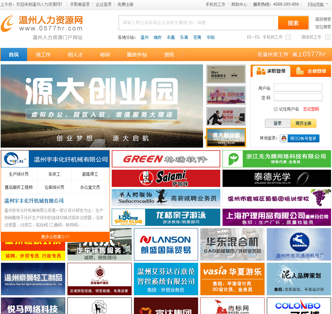Open the 手机找工作 top link
This screenshot has height=314, width=332.
pyautogui.click(x=215, y=4)
